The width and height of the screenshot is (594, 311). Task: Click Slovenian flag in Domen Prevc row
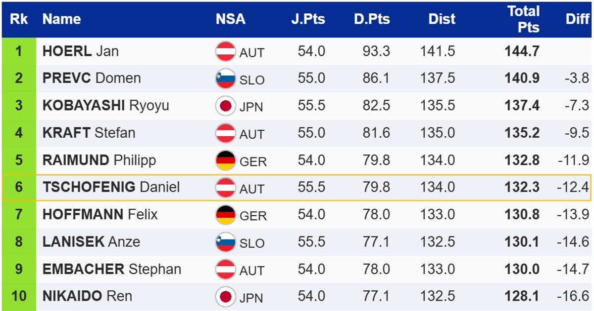point(225,78)
